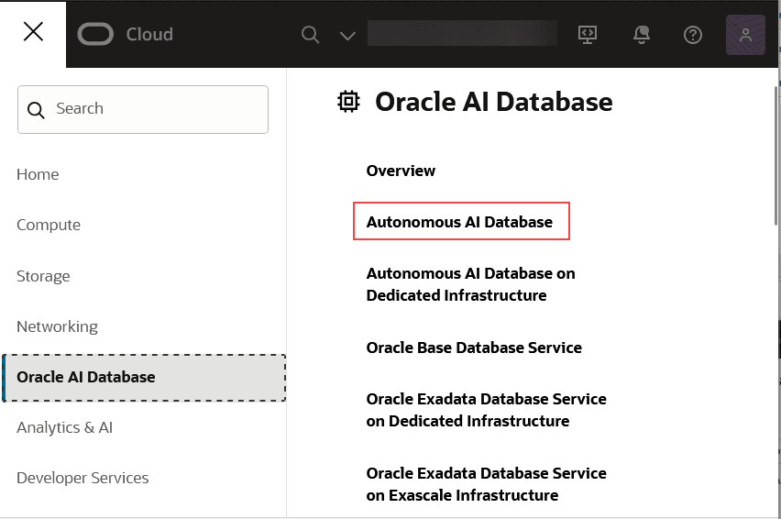Open the Autonomous AI Database link

click(460, 222)
